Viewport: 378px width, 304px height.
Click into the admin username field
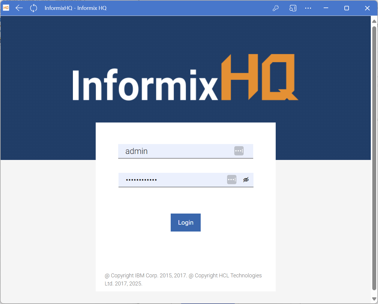pos(174,151)
